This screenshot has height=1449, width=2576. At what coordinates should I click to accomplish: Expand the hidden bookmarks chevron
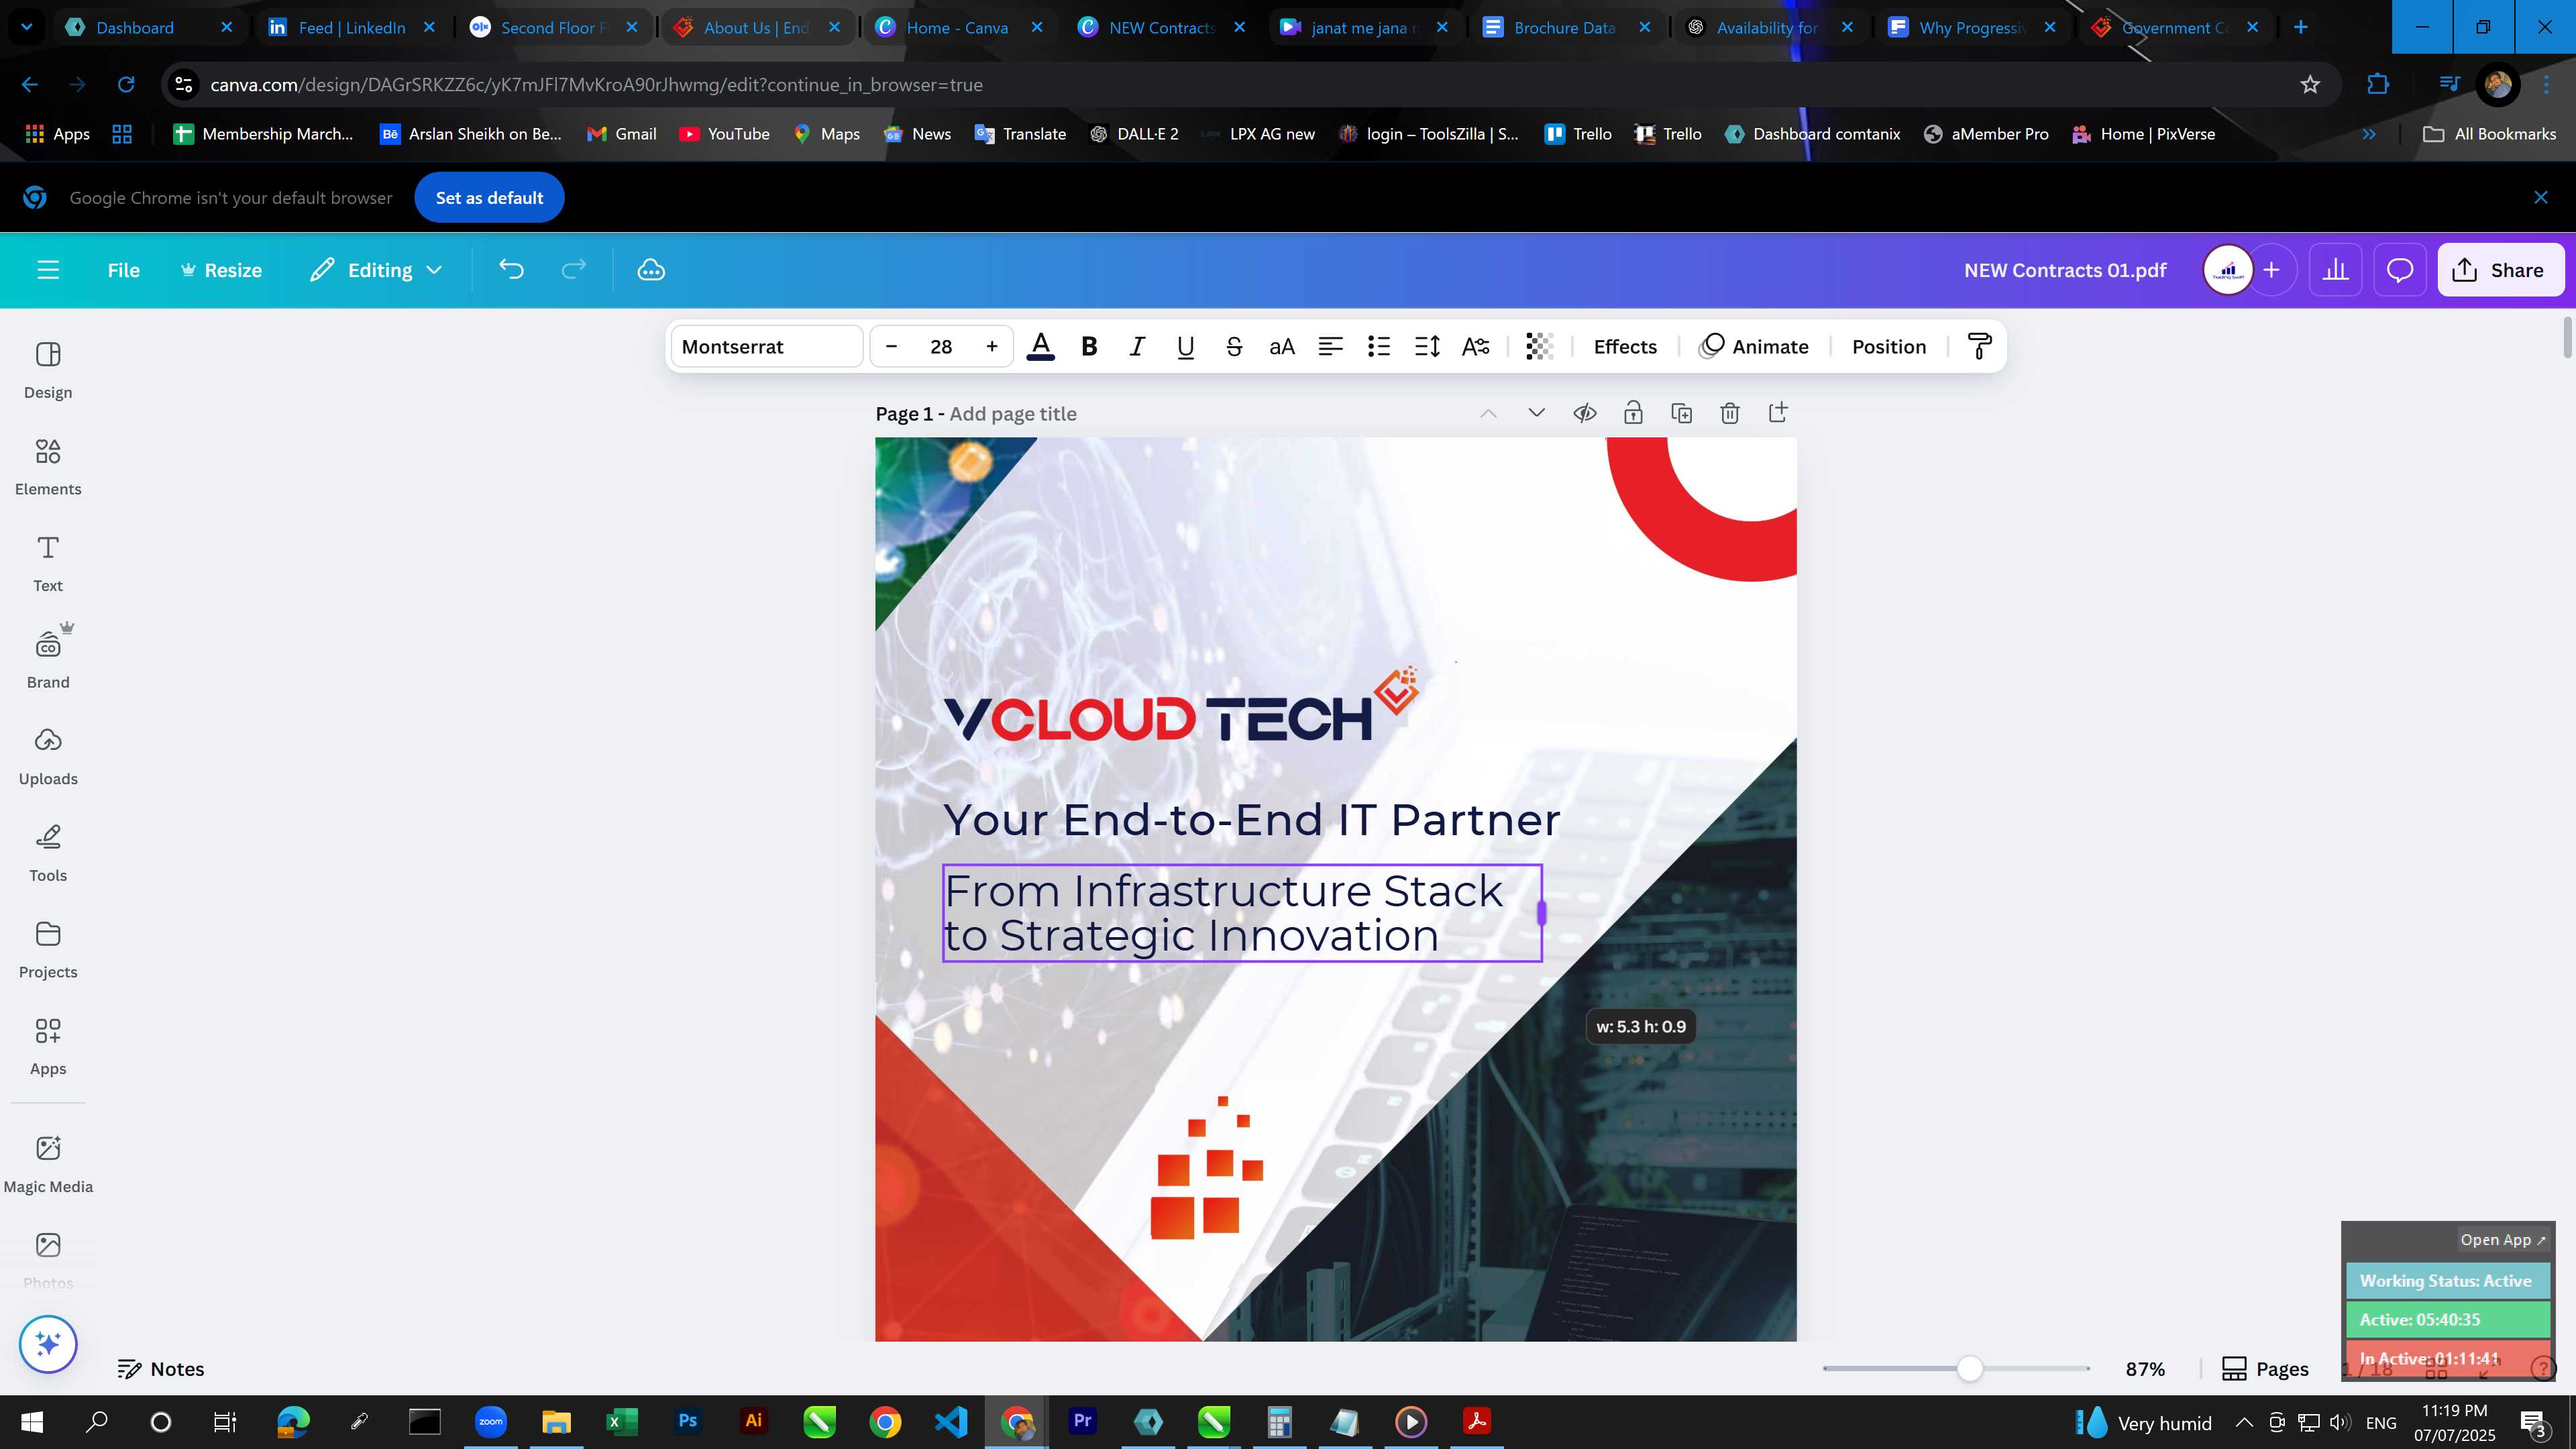pos(2369,134)
